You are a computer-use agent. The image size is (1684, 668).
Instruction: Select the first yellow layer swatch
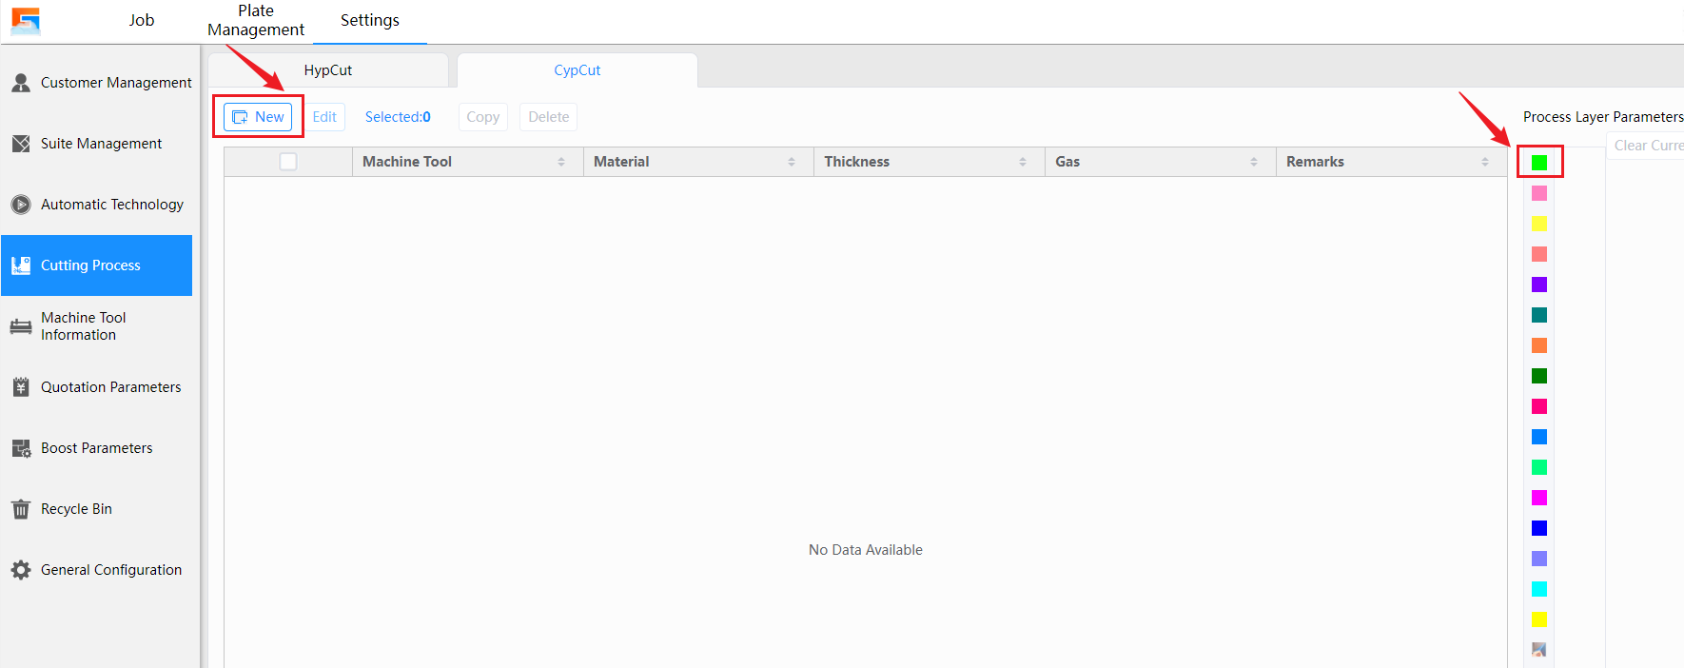point(1539,224)
